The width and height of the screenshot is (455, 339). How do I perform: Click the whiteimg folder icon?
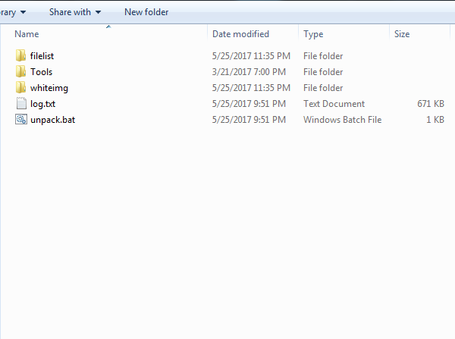pos(20,88)
